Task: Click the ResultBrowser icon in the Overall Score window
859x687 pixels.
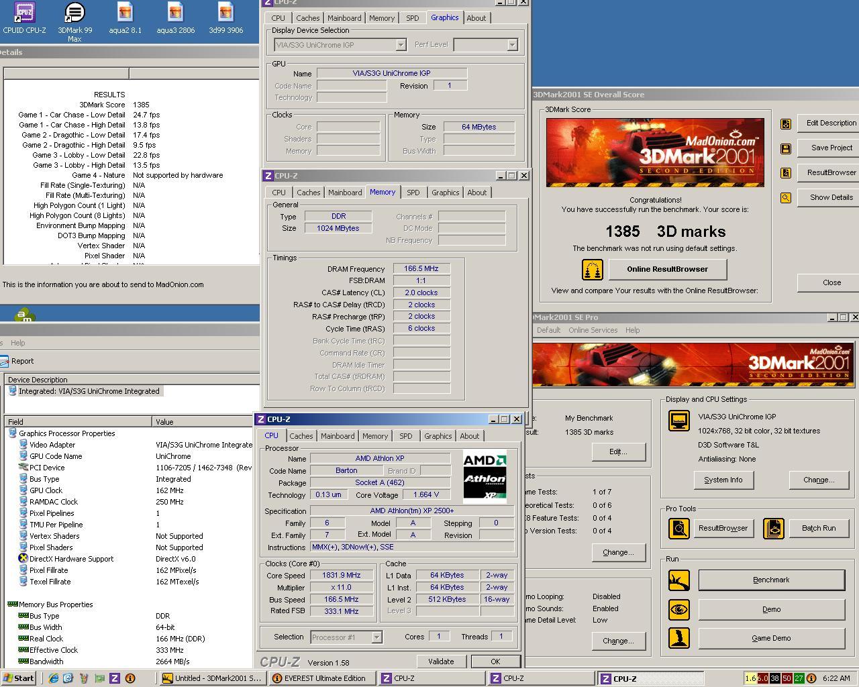Action: pyautogui.click(x=785, y=173)
